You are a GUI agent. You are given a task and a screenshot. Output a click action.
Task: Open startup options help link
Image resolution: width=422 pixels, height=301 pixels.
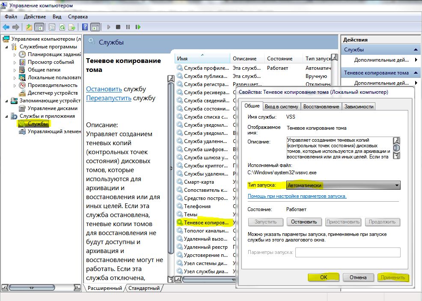coord(297,196)
